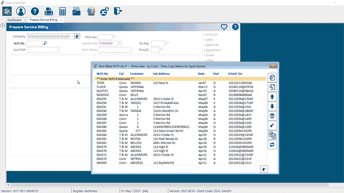The height and width of the screenshot is (193, 344).
Task: Click the up arrow in lookup dialog
Action: (272, 97)
